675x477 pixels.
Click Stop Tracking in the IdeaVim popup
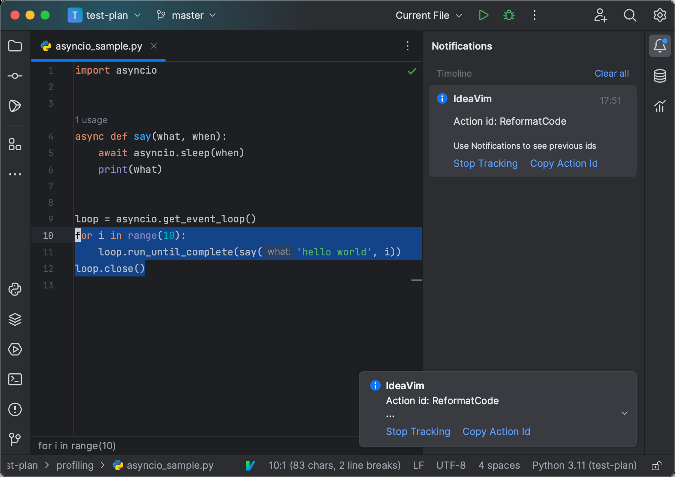[x=418, y=432]
